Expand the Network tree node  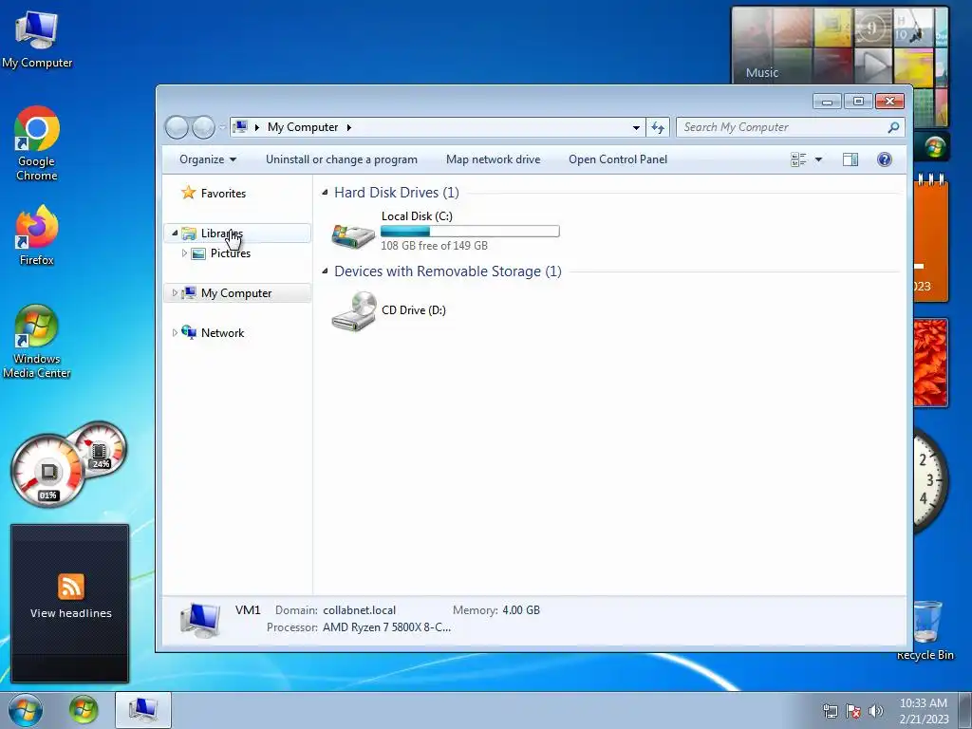[175, 333]
